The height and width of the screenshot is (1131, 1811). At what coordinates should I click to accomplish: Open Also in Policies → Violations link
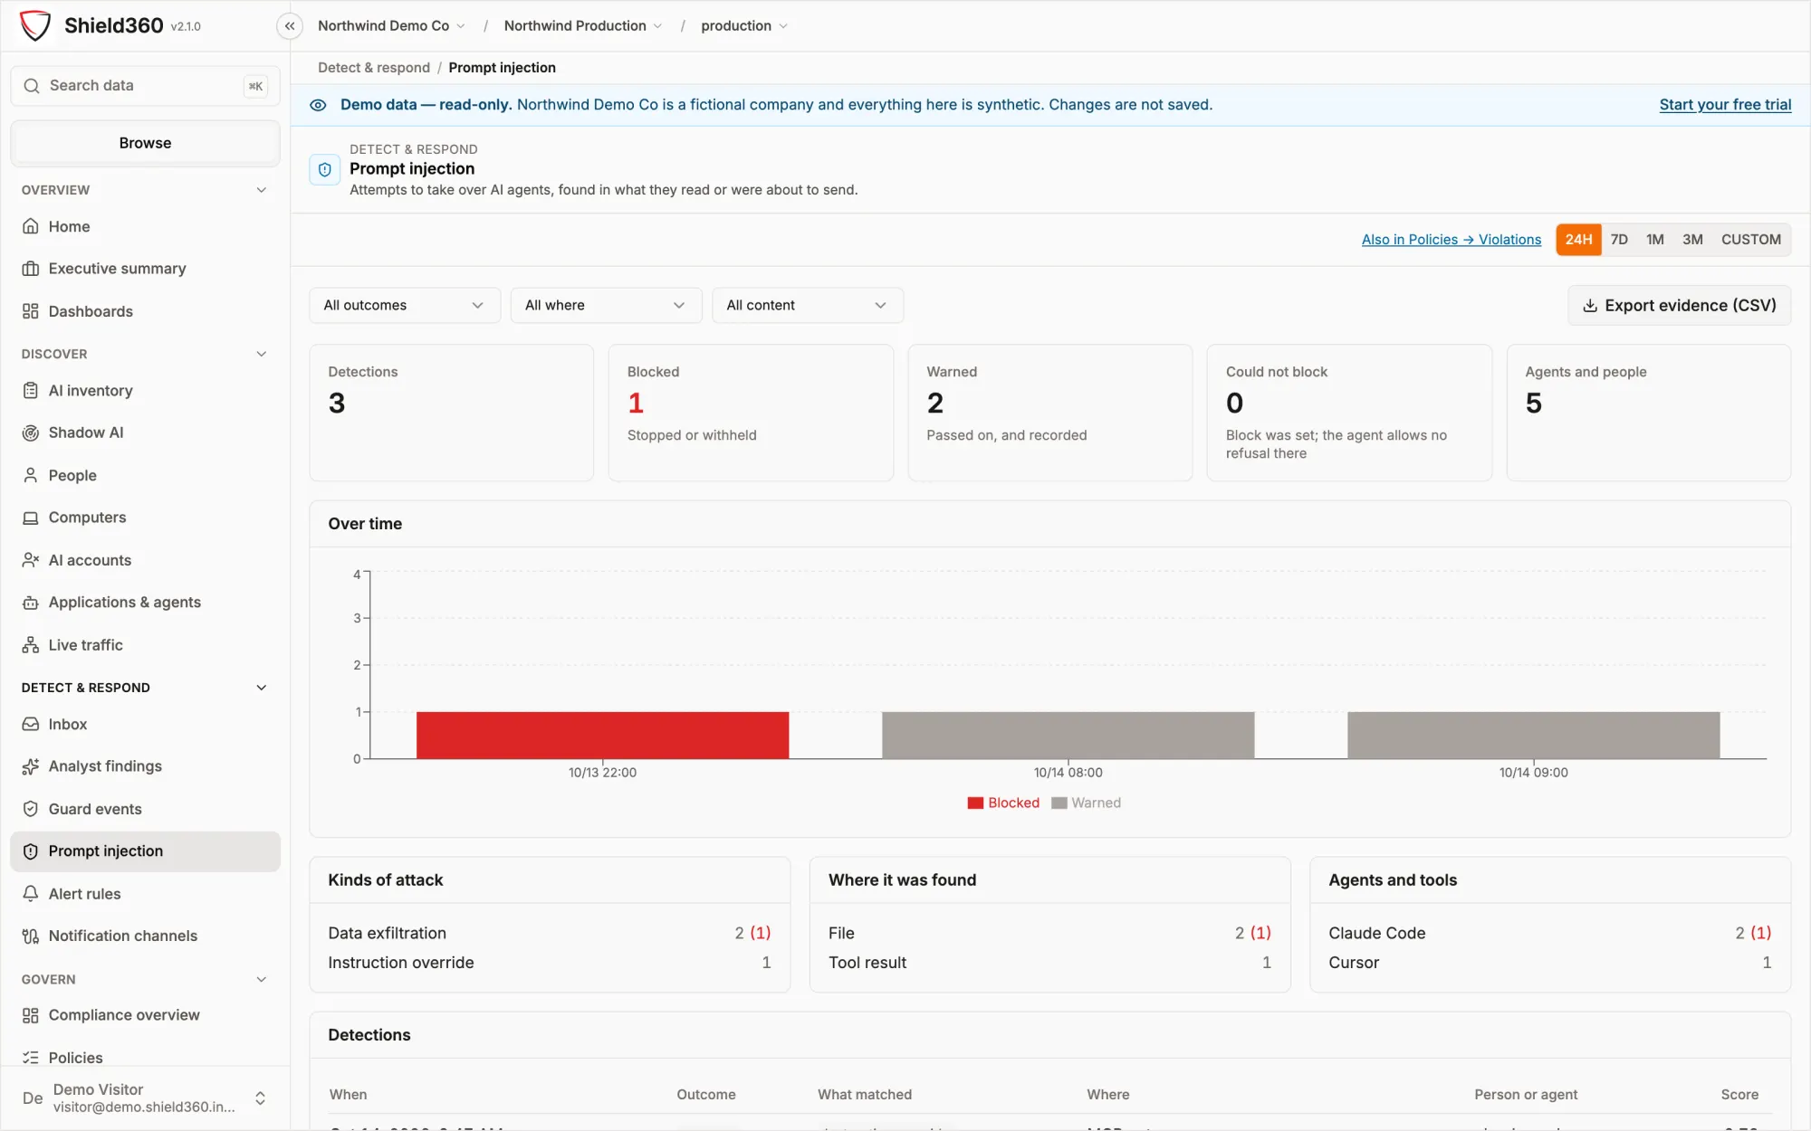[1452, 240]
